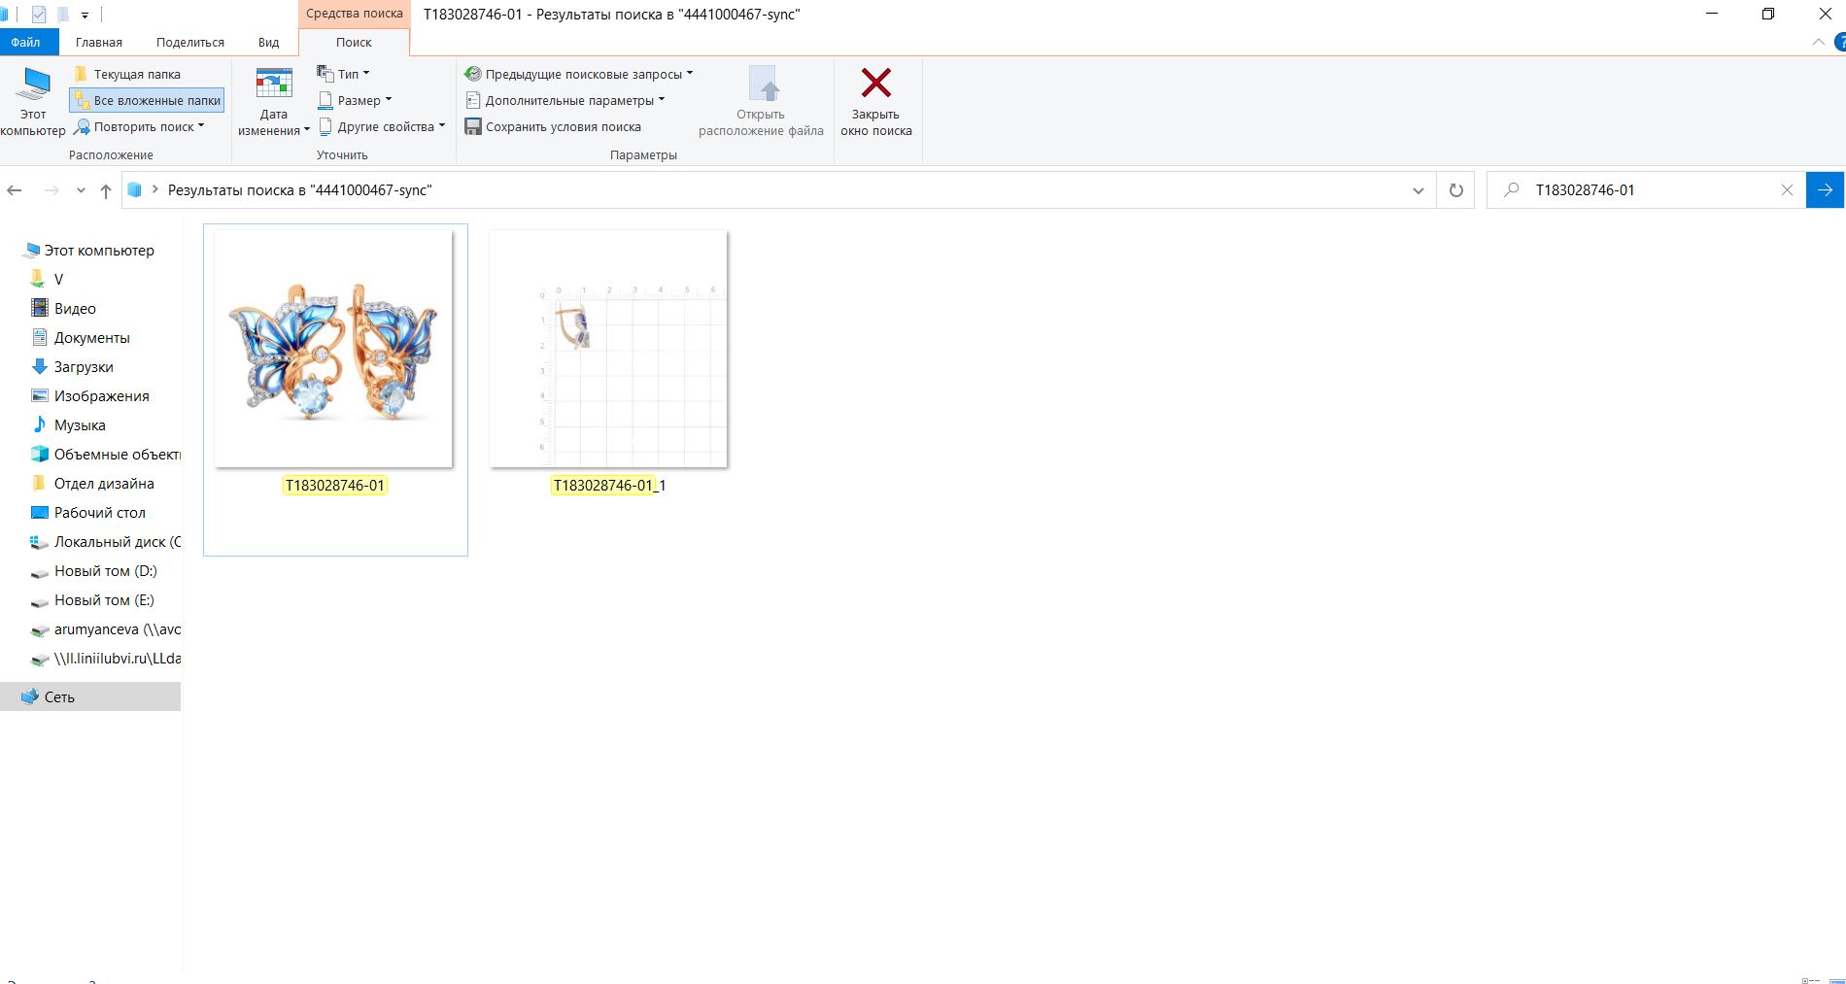The height and width of the screenshot is (984, 1846).
Task: Go up one folder level
Action: pos(106,190)
